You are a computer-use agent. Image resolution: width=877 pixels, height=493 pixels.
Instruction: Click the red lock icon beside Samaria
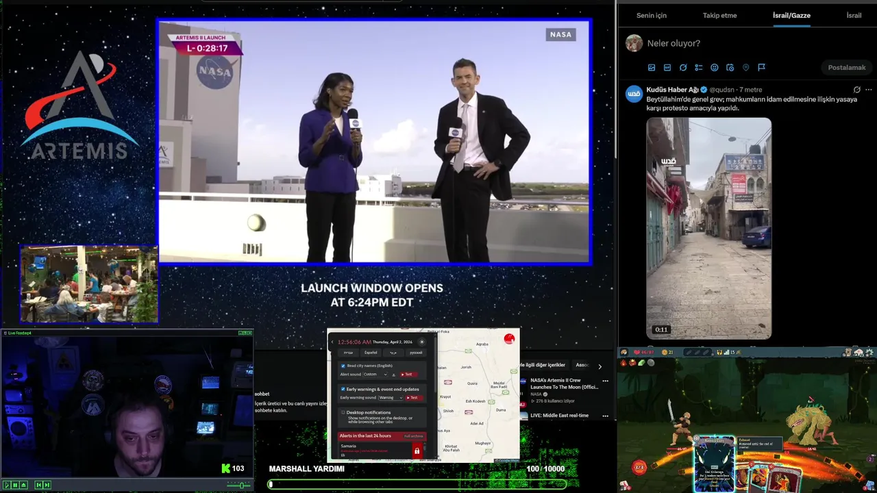[417, 451]
